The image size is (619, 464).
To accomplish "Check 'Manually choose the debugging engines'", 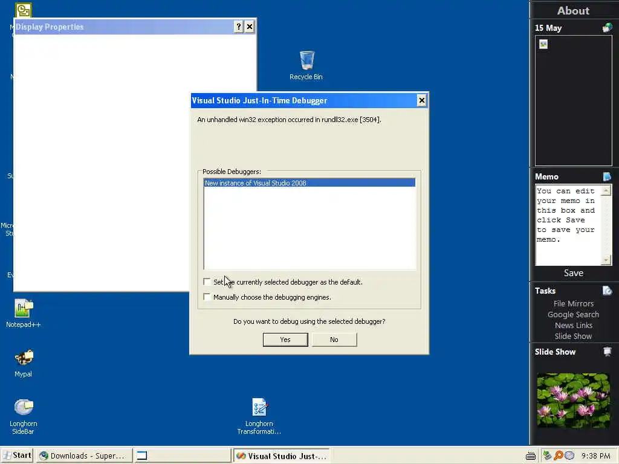I will pyautogui.click(x=207, y=297).
